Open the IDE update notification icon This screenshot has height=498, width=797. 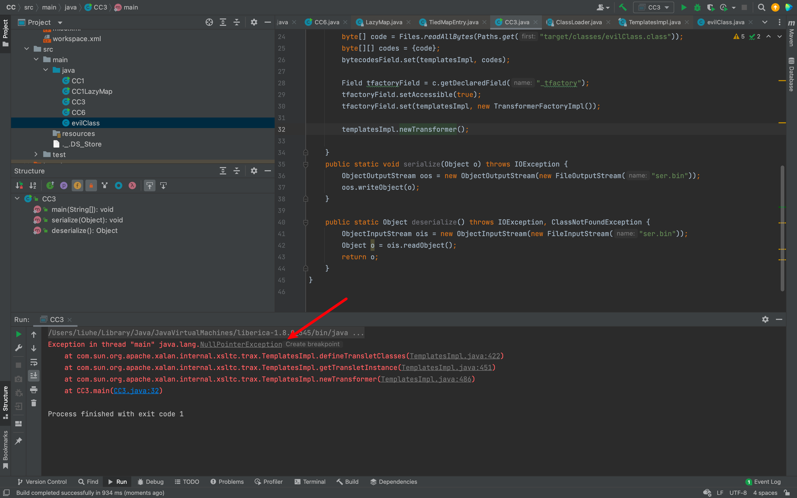pyautogui.click(x=775, y=7)
